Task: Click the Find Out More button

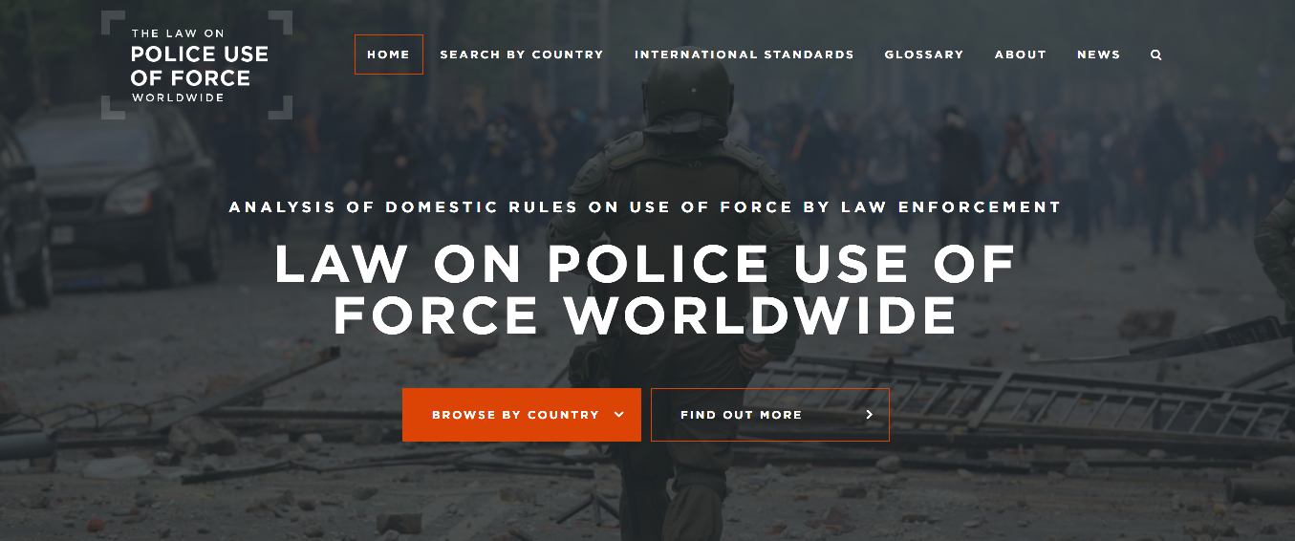Action: coord(770,415)
